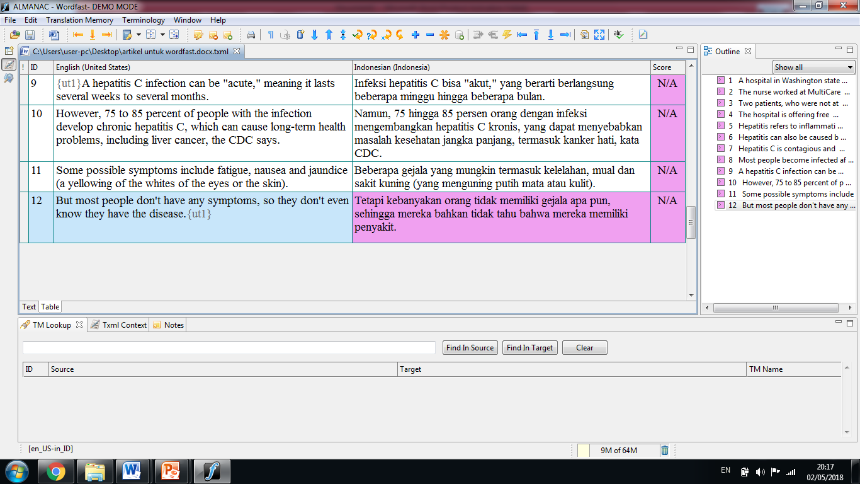Viewport: 860px width, 484px height.
Task: Click the yellow lightning bolt toolbar icon
Action: [x=507, y=35]
